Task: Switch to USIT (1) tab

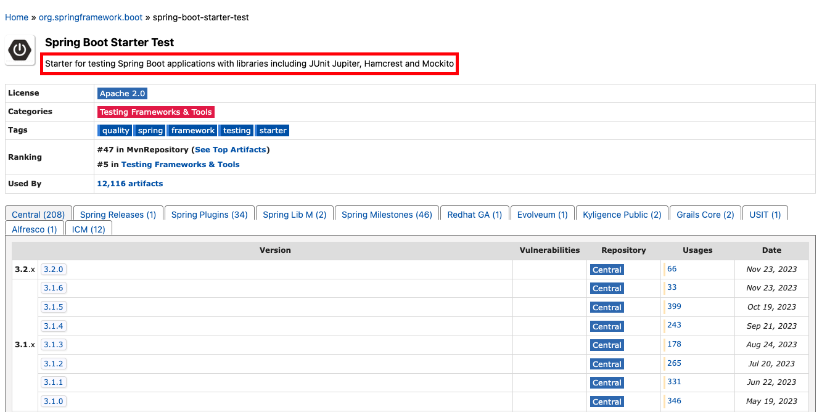Action: pyautogui.click(x=765, y=214)
